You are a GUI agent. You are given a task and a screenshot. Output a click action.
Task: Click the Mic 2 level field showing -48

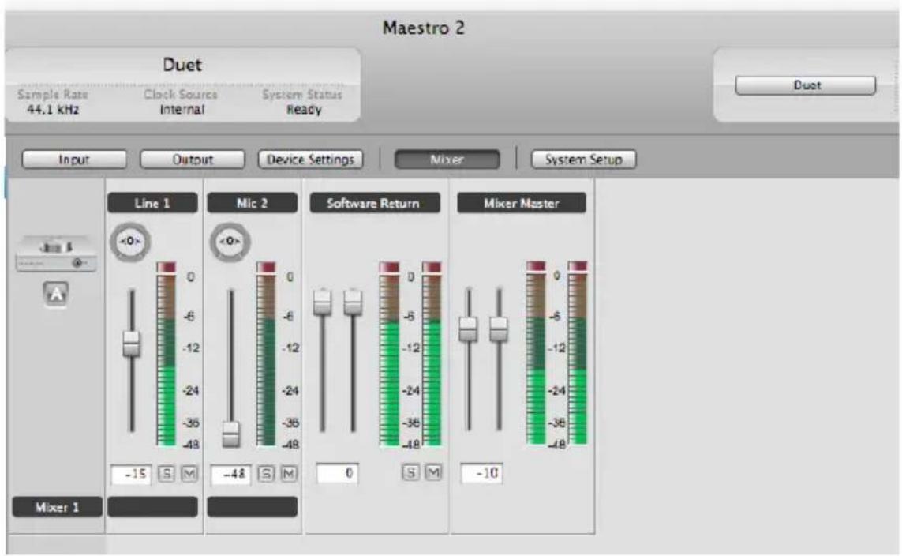click(x=230, y=475)
